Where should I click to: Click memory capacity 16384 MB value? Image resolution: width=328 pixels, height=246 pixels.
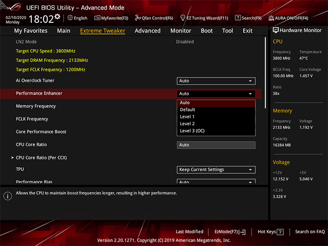pos(282,145)
